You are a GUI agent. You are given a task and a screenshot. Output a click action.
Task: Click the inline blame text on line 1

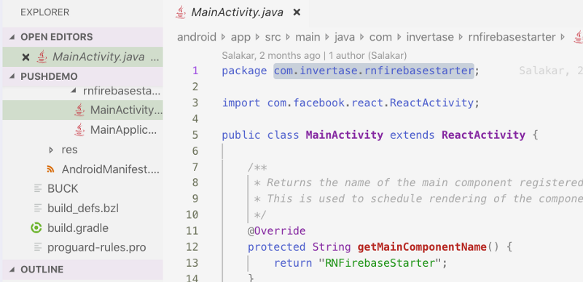tap(551, 70)
